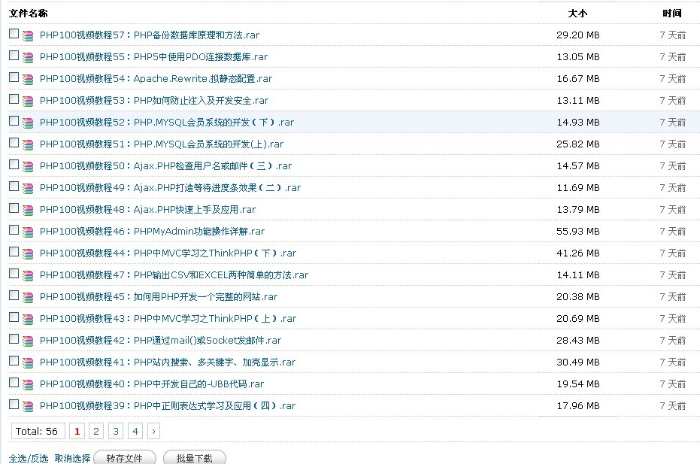
Task: Open PHP100视频教程45 如何用PHP开发一个完整的网站.rar
Action: pyautogui.click(x=159, y=297)
